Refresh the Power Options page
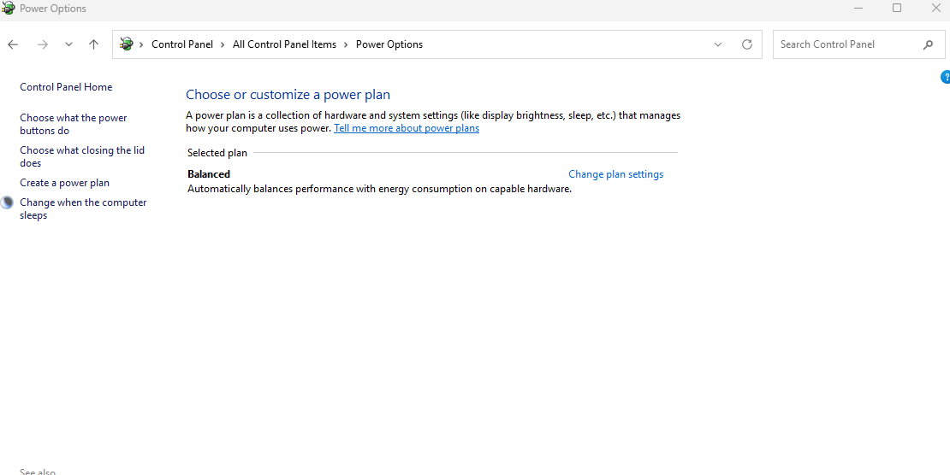Viewport: 950px width, 475px height. (x=747, y=44)
